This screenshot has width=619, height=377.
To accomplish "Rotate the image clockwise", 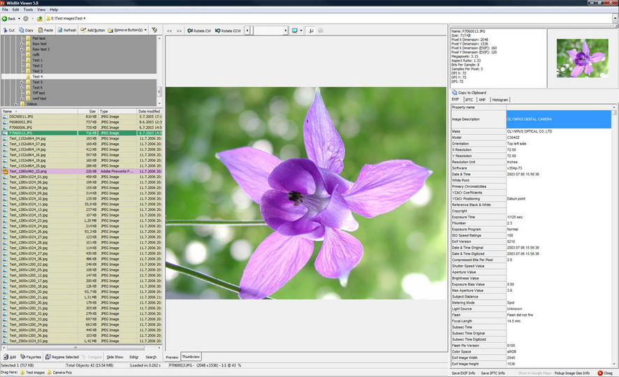I will point(199,31).
